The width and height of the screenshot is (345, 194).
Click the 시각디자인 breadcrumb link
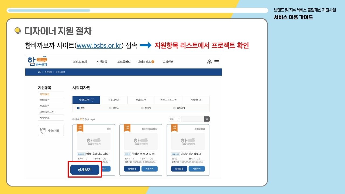(60, 72)
